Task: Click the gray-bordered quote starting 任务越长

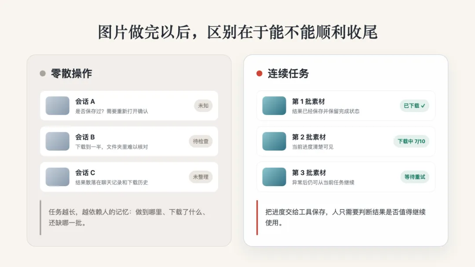Action: pyautogui.click(x=129, y=217)
